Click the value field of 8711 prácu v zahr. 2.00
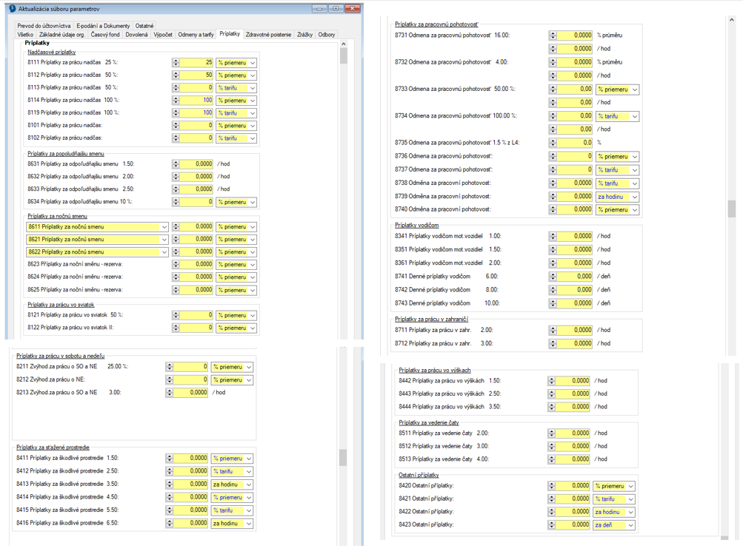This screenshot has width=743, height=554. [x=575, y=330]
